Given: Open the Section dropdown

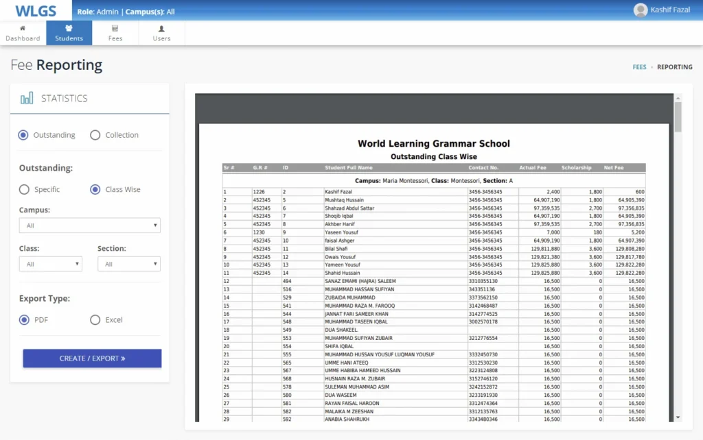Looking at the screenshot, I should pyautogui.click(x=128, y=264).
